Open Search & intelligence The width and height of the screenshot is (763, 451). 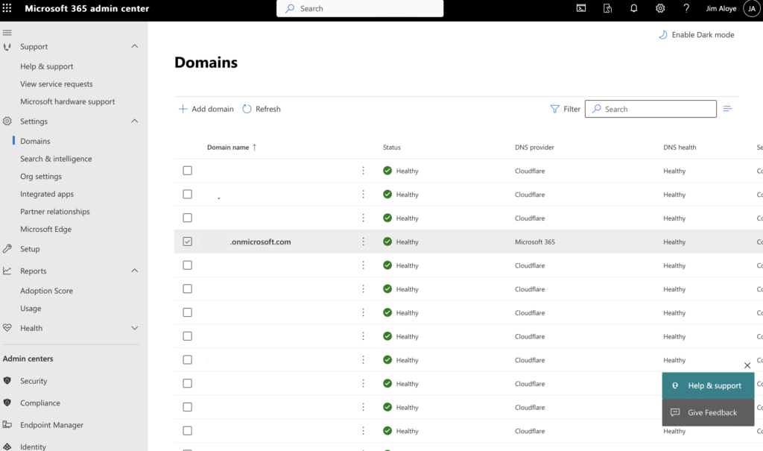point(56,159)
